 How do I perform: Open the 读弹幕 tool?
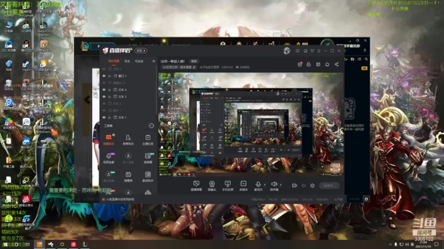(148, 158)
